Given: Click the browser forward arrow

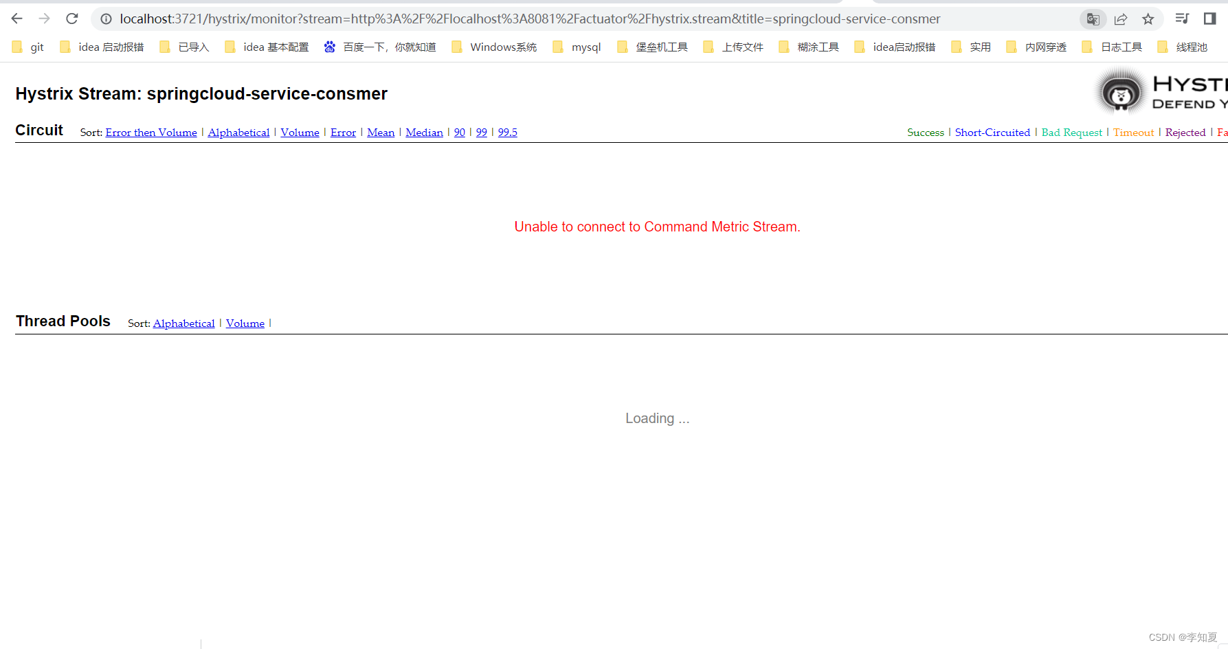Looking at the screenshot, I should (x=45, y=19).
